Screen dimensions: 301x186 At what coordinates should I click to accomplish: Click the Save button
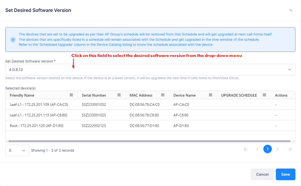point(285,174)
